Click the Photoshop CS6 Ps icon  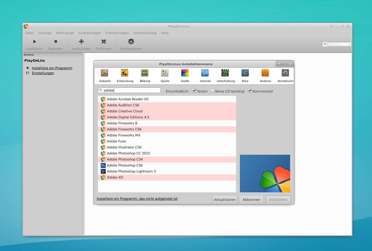[103, 165]
